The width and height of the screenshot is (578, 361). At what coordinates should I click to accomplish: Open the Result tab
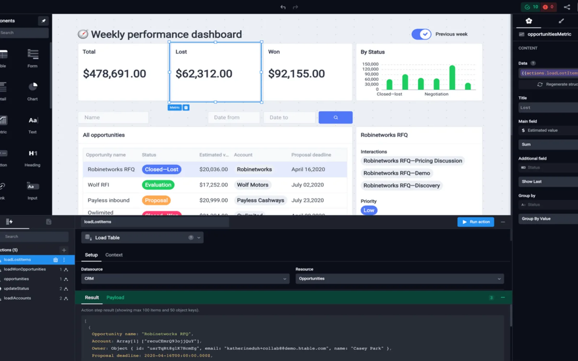pos(92,297)
